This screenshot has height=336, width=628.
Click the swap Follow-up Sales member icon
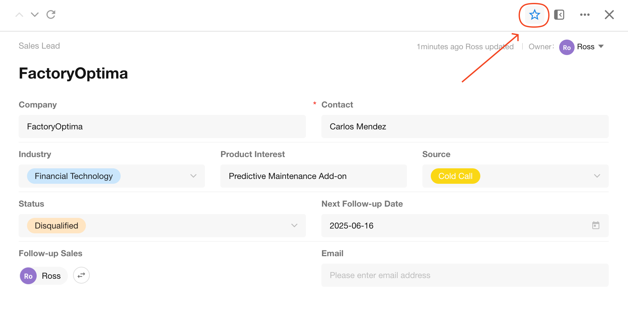pyautogui.click(x=81, y=275)
